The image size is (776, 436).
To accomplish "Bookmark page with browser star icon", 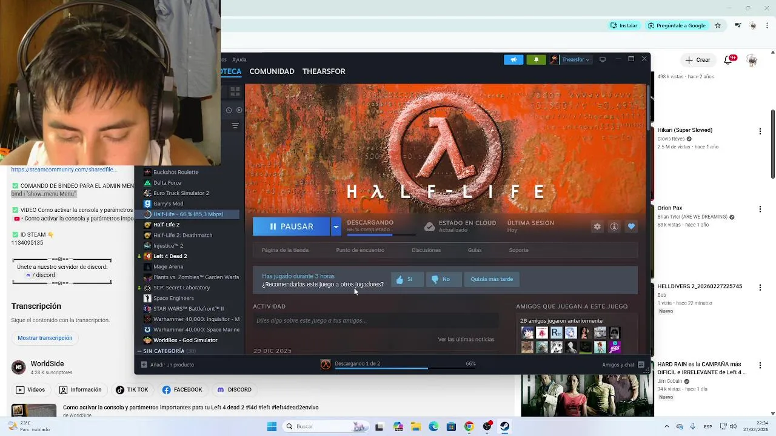I will tap(718, 25).
